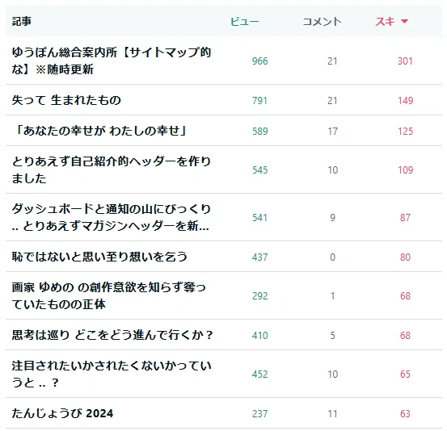The width and height of the screenshot is (447, 431).
Task: Click the 301 スキ count
Action: [x=405, y=61]
